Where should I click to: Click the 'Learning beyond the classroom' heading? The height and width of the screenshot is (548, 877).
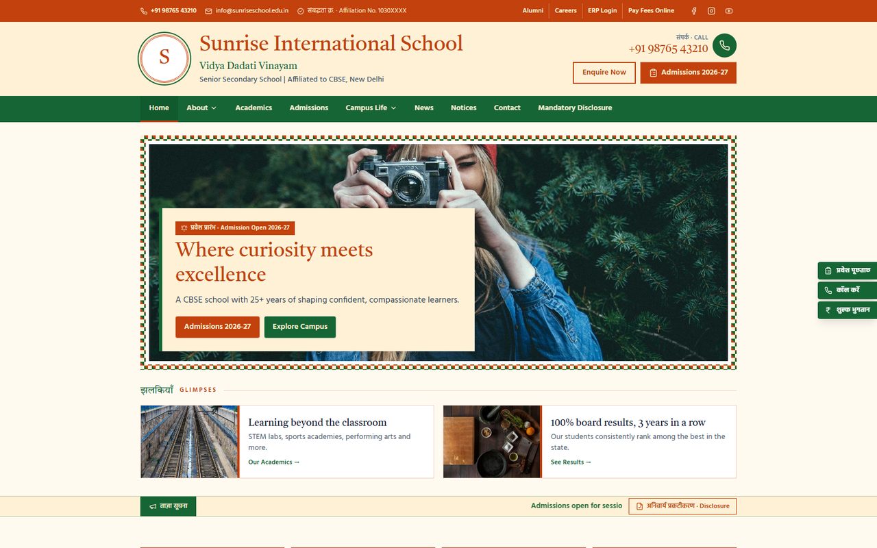(x=317, y=423)
